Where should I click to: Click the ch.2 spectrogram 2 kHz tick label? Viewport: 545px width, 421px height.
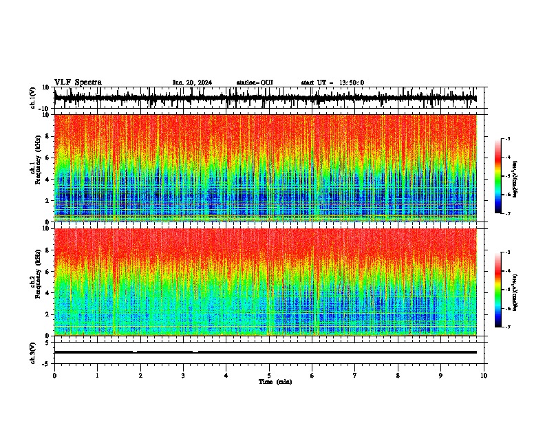[x=47, y=314]
